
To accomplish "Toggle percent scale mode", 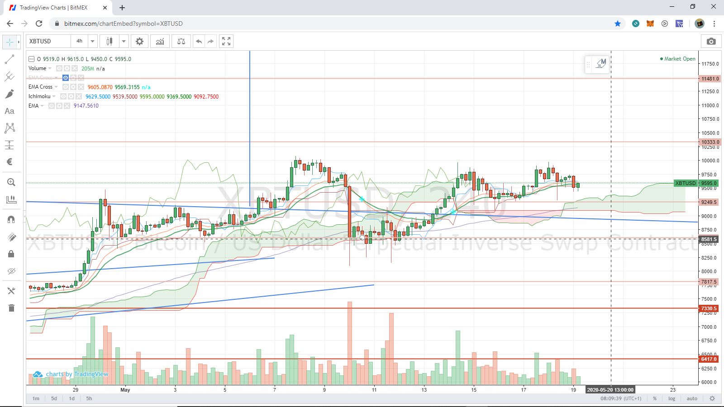I will pyautogui.click(x=655, y=398).
